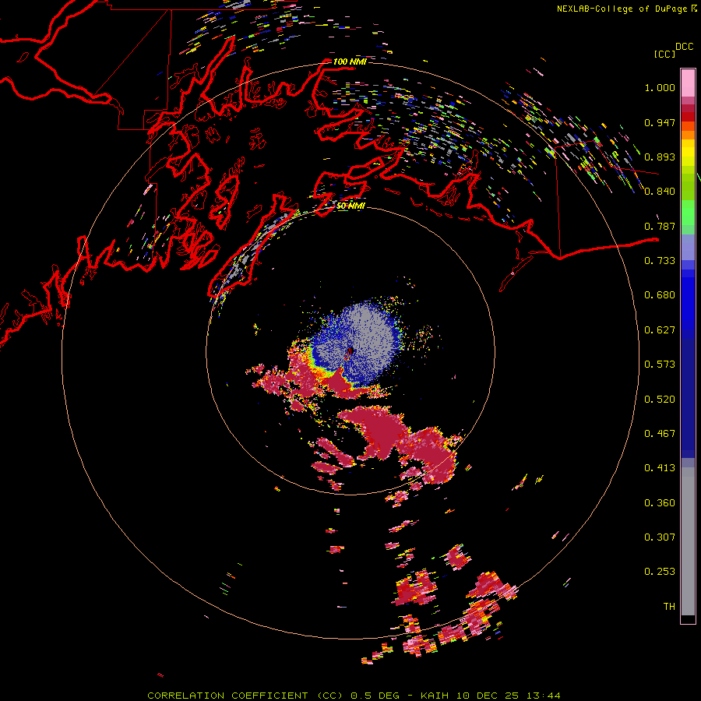
Task: Click the 10 DEC 25 date text
Action: (488, 696)
